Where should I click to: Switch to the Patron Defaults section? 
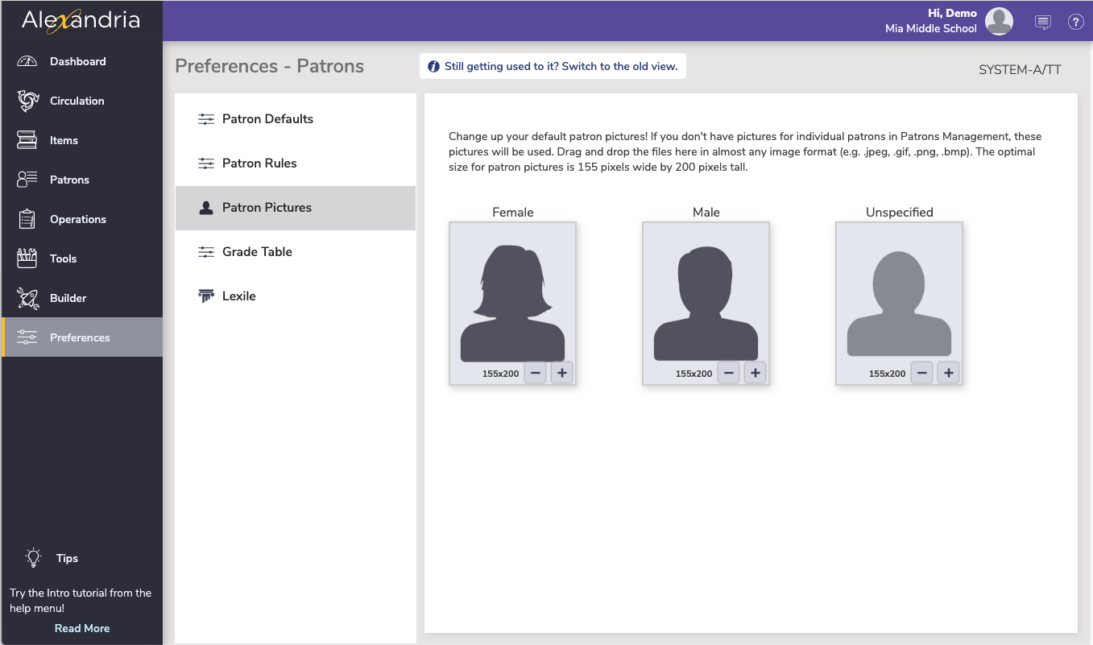[x=267, y=118]
